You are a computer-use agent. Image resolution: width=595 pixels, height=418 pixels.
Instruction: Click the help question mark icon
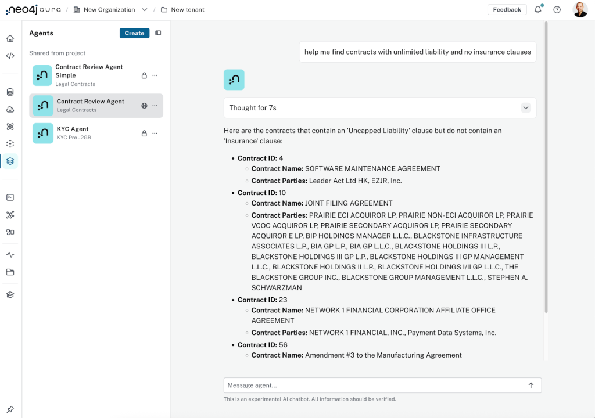557,10
